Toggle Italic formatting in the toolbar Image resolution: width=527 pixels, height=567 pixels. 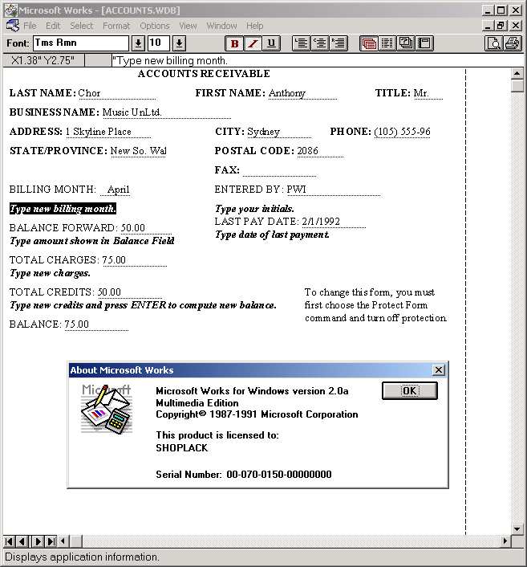pyautogui.click(x=253, y=43)
